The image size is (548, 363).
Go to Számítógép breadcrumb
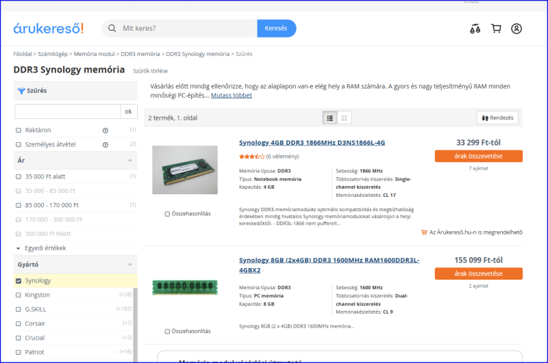(x=53, y=54)
